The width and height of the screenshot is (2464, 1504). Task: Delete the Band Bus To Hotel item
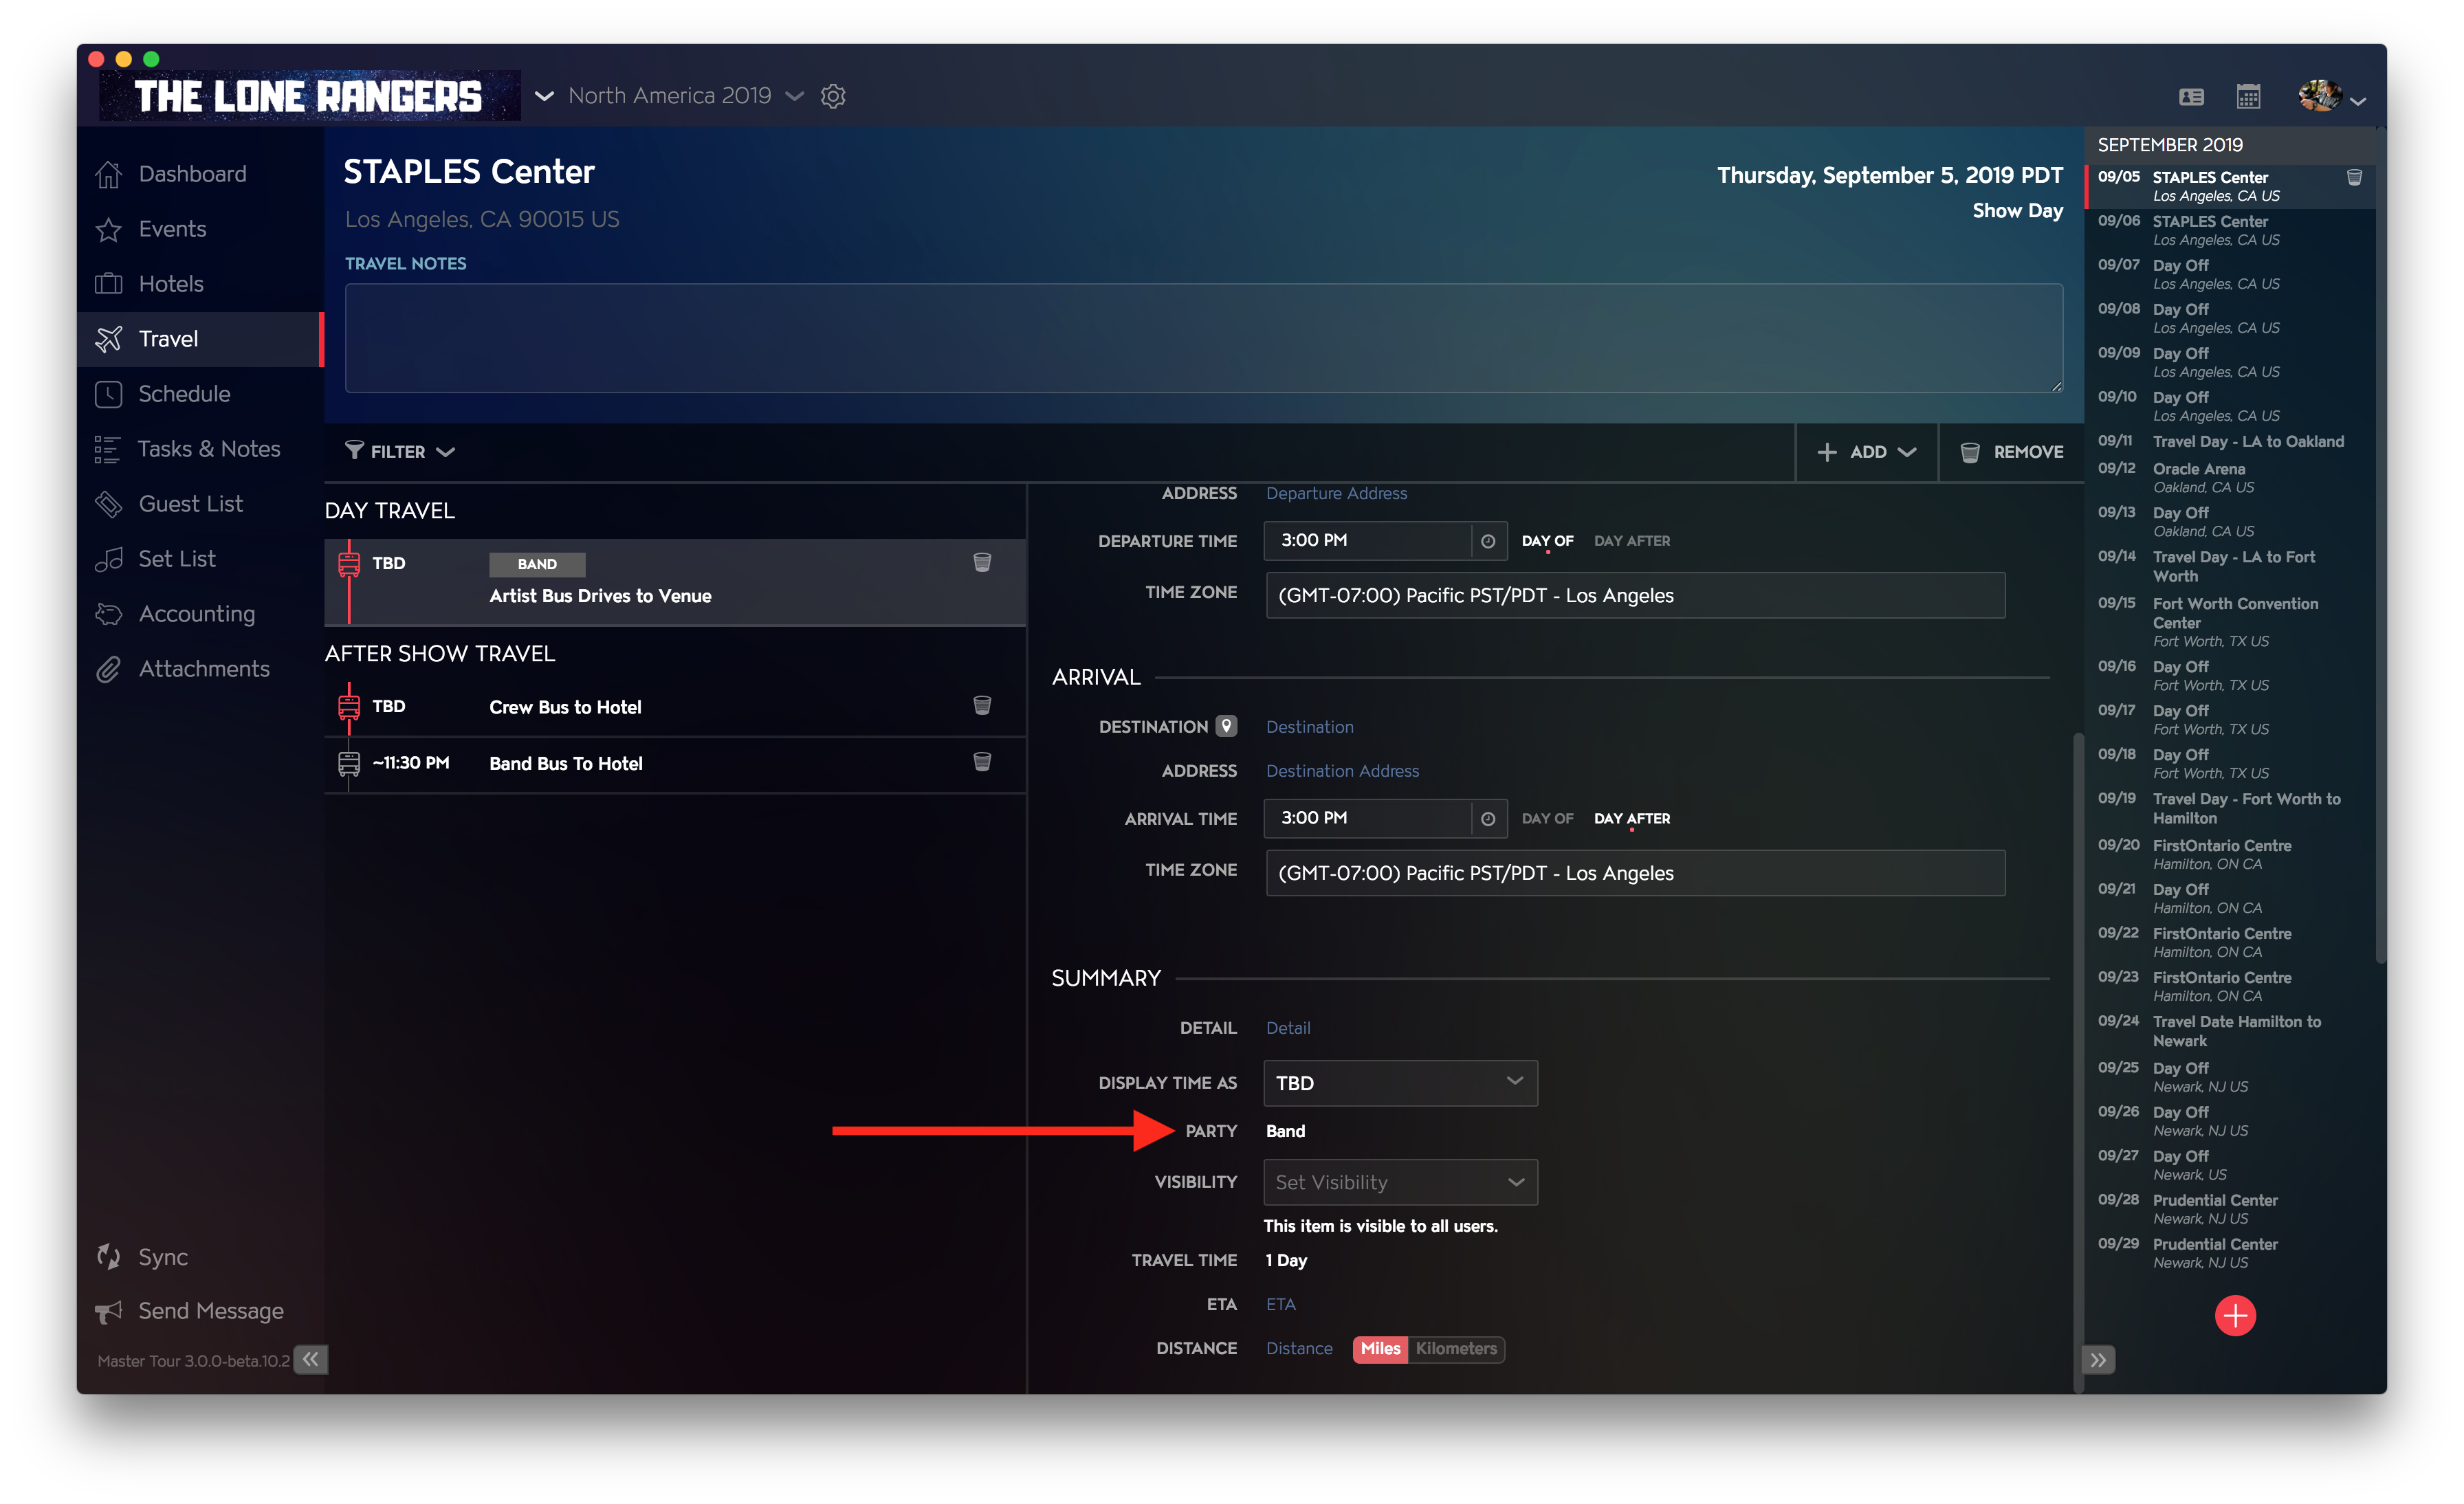pos(982,761)
